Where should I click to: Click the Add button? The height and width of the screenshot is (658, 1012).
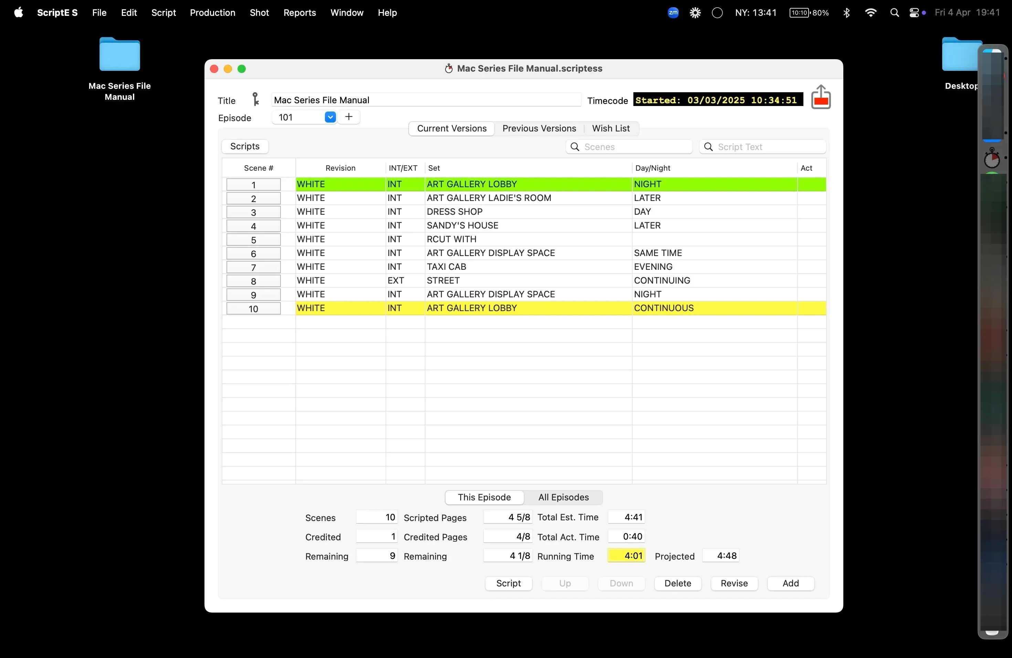(x=790, y=583)
